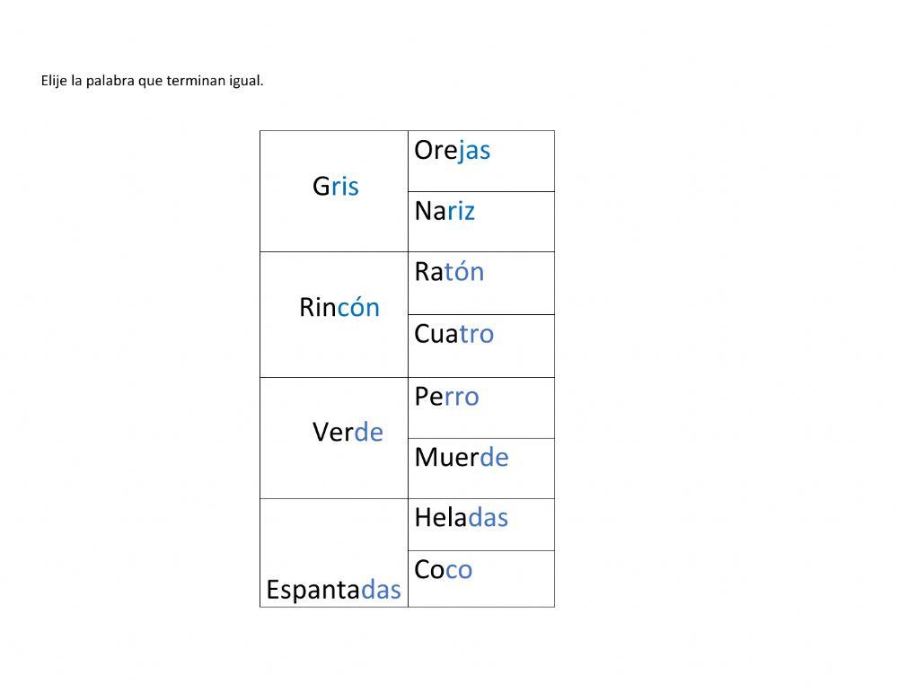This screenshot has width=898, height=693.
Task: Click the word 'igual' in the instructions
Action: pyautogui.click(x=246, y=82)
